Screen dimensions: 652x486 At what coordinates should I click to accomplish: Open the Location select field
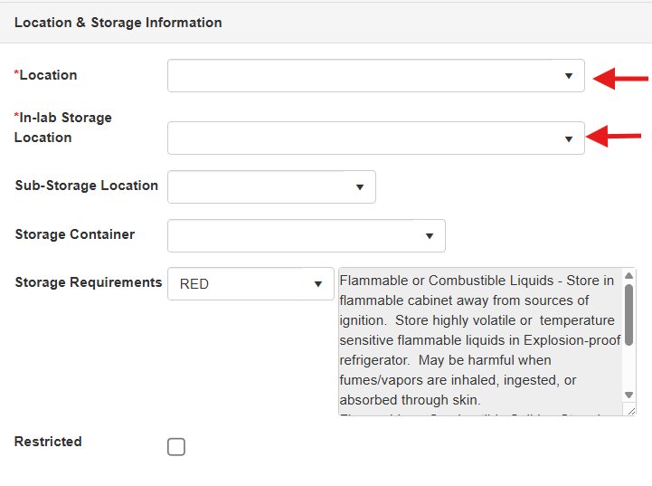pyautogui.click(x=362, y=76)
